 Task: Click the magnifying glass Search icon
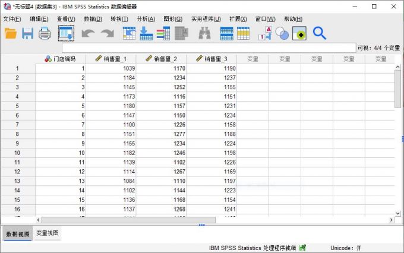[x=320, y=34]
